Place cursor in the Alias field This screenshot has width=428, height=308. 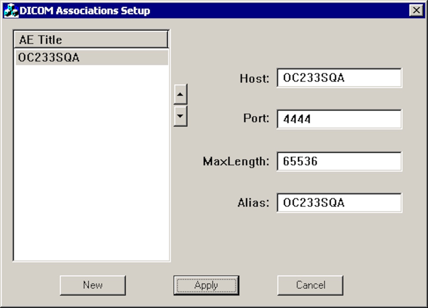tap(339, 203)
